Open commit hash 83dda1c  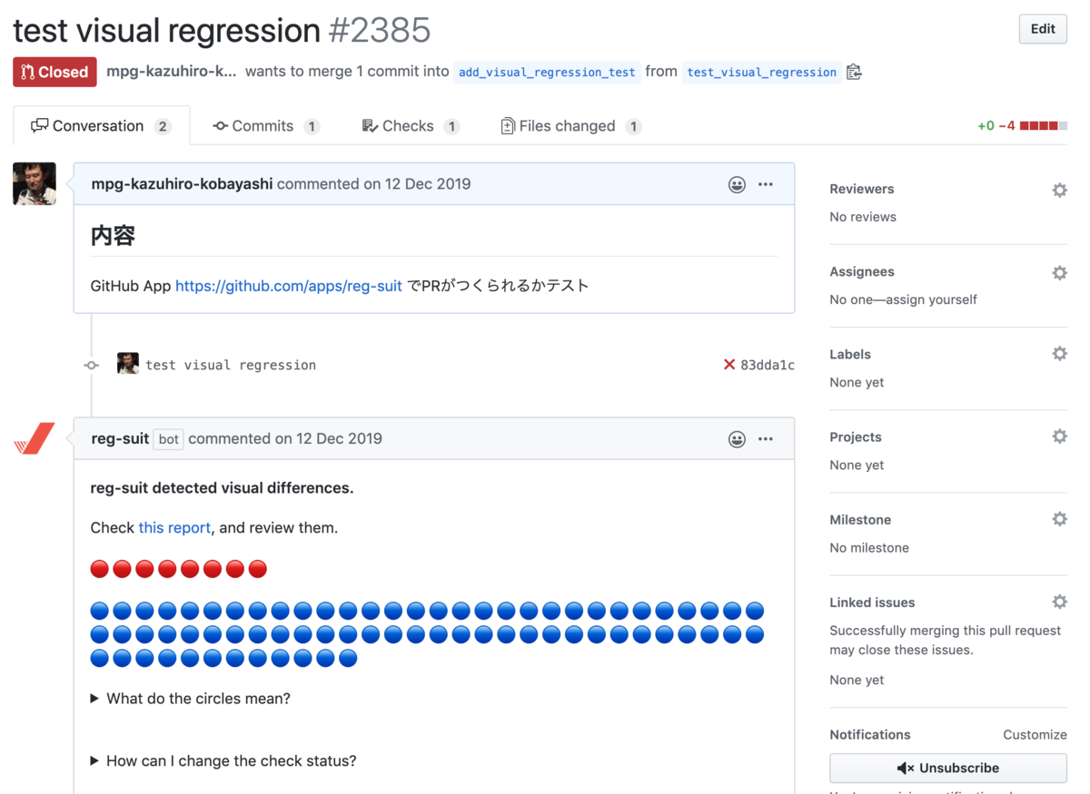[768, 365]
